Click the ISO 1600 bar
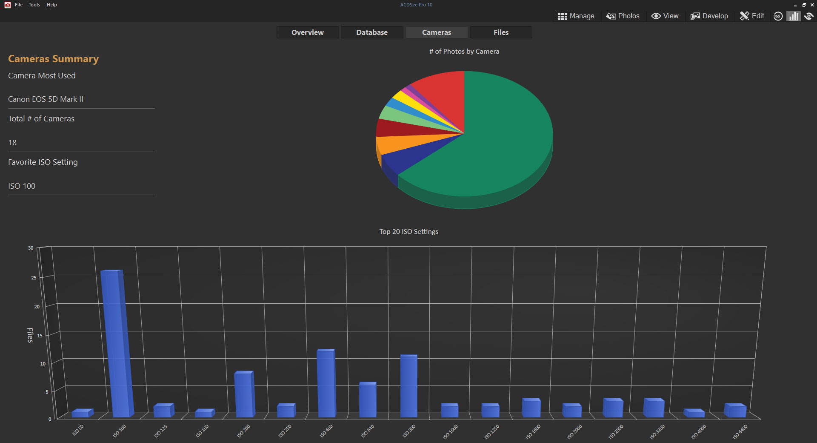This screenshot has height=443, width=817. point(531,408)
